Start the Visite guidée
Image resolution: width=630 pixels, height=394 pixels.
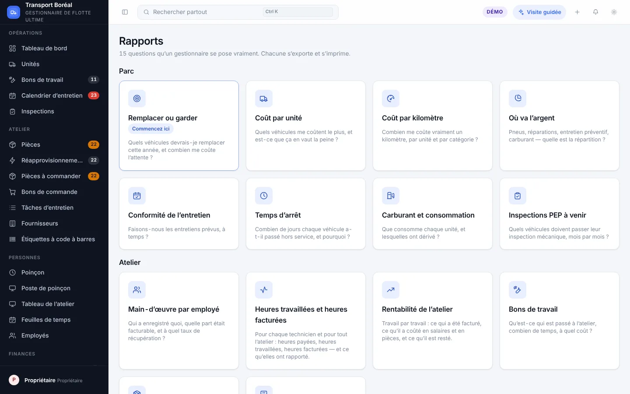(x=539, y=12)
